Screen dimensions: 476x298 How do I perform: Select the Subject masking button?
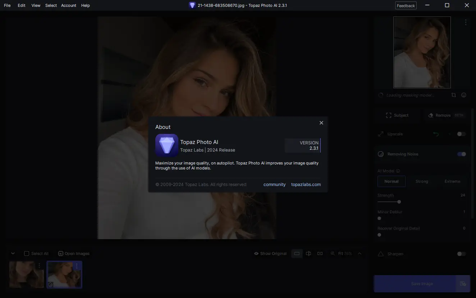click(x=397, y=115)
